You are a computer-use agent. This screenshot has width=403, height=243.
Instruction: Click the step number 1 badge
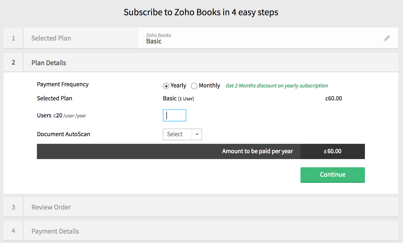(13, 38)
